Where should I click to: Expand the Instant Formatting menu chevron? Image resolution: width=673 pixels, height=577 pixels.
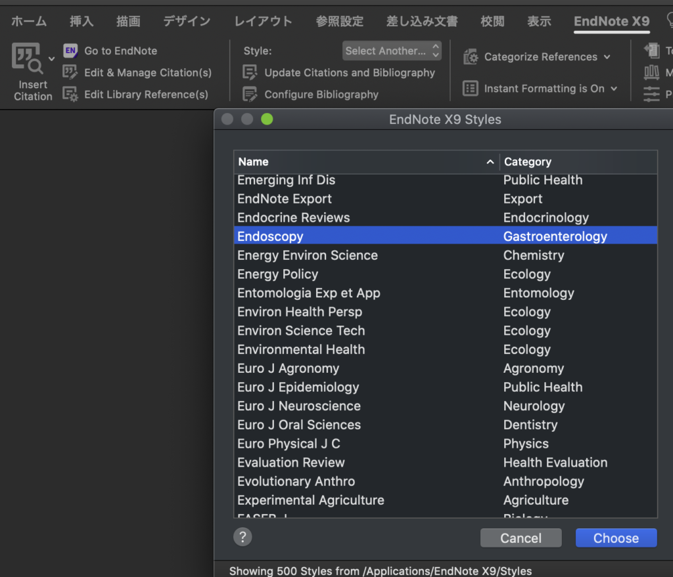click(x=614, y=89)
